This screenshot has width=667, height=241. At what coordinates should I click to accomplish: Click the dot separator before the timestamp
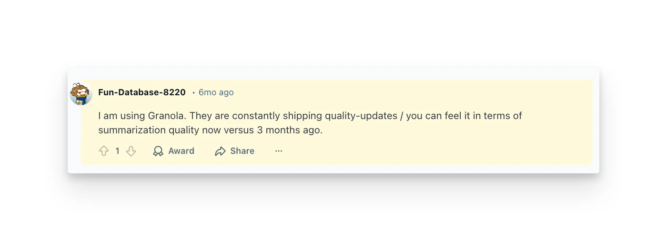click(x=193, y=93)
